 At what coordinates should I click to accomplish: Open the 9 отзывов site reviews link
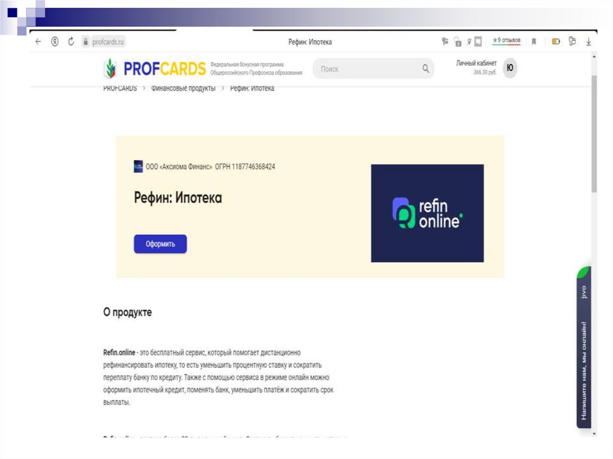pos(506,40)
